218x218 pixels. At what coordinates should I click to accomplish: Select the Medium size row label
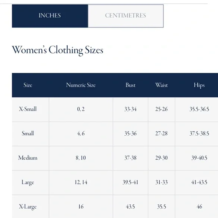pos(28,158)
